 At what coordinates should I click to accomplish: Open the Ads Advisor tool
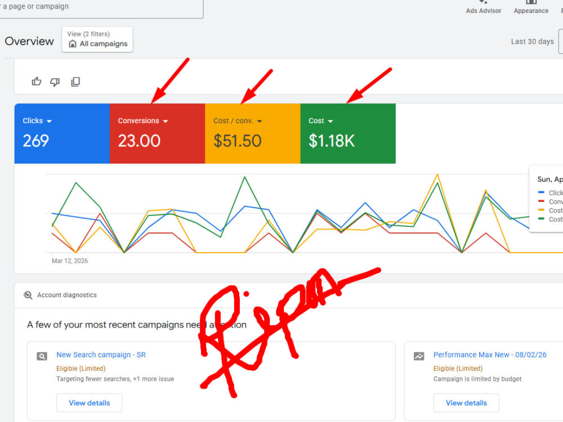pos(483,7)
